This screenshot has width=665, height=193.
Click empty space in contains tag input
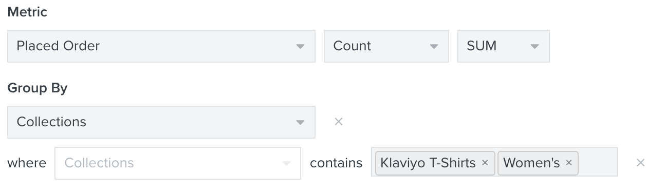598,163
